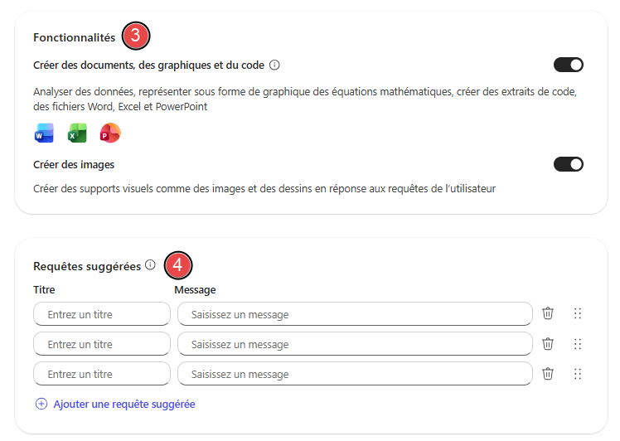Click the PowerPoint application icon
The width and height of the screenshot is (620, 441).
110,133
